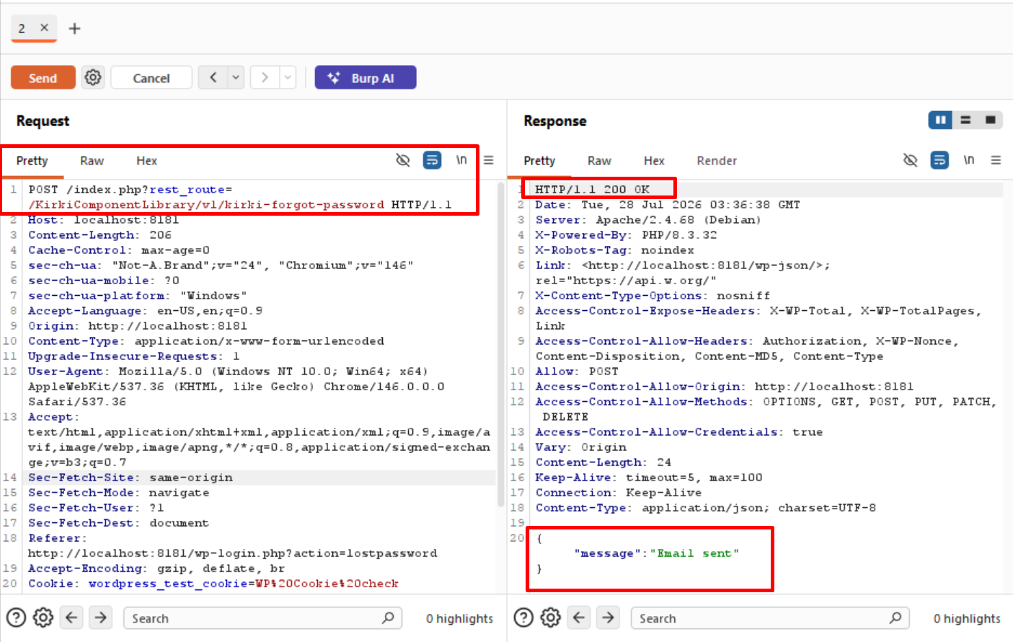This screenshot has width=1013, height=642.
Task: Switch Response view to Hex
Action: point(654,160)
